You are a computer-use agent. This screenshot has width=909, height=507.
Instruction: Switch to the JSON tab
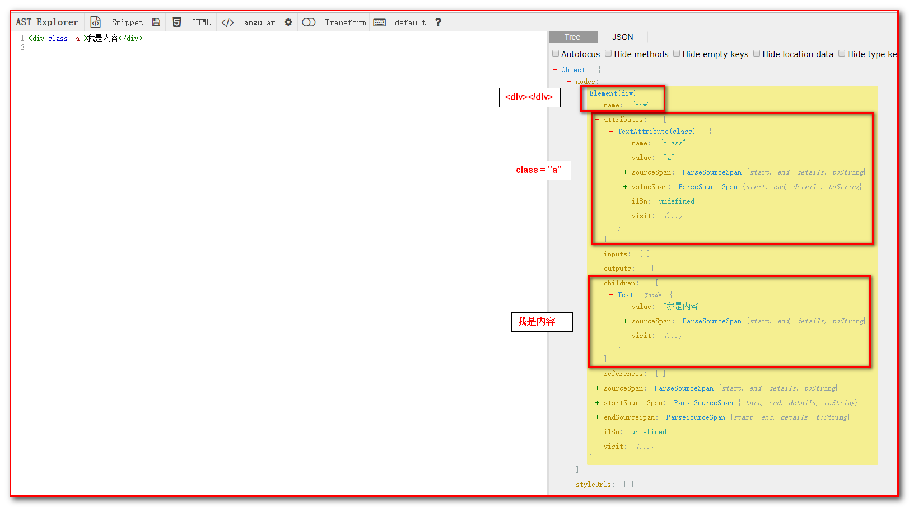(x=622, y=37)
